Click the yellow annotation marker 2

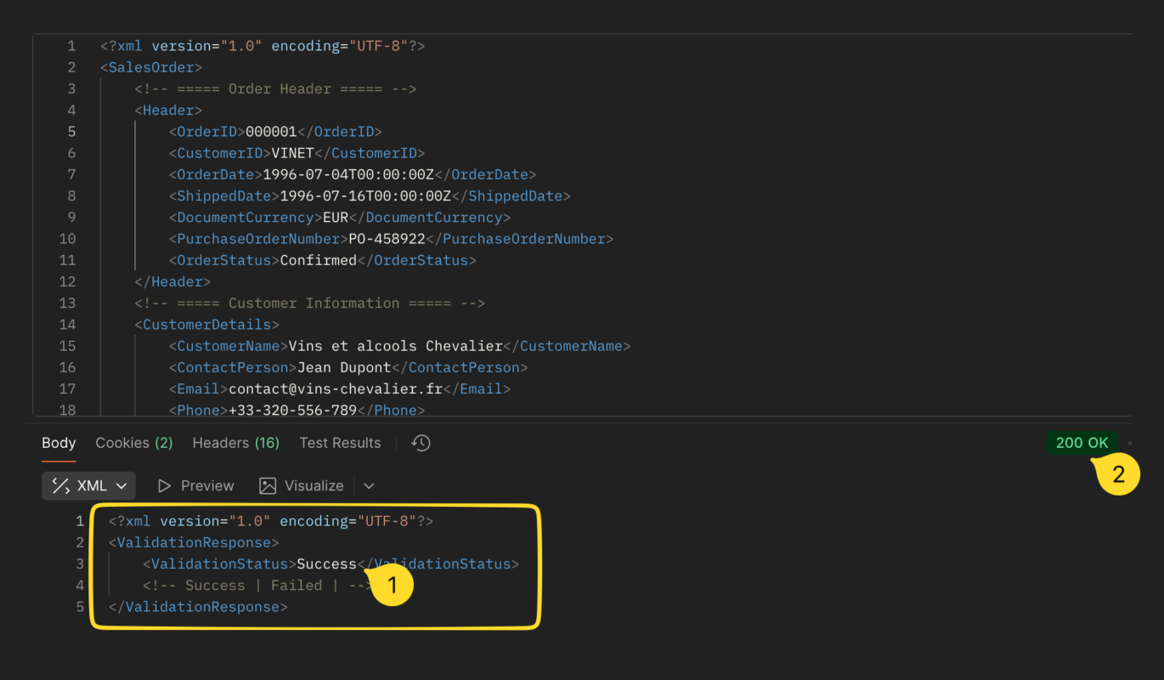click(x=1118, y=474)
